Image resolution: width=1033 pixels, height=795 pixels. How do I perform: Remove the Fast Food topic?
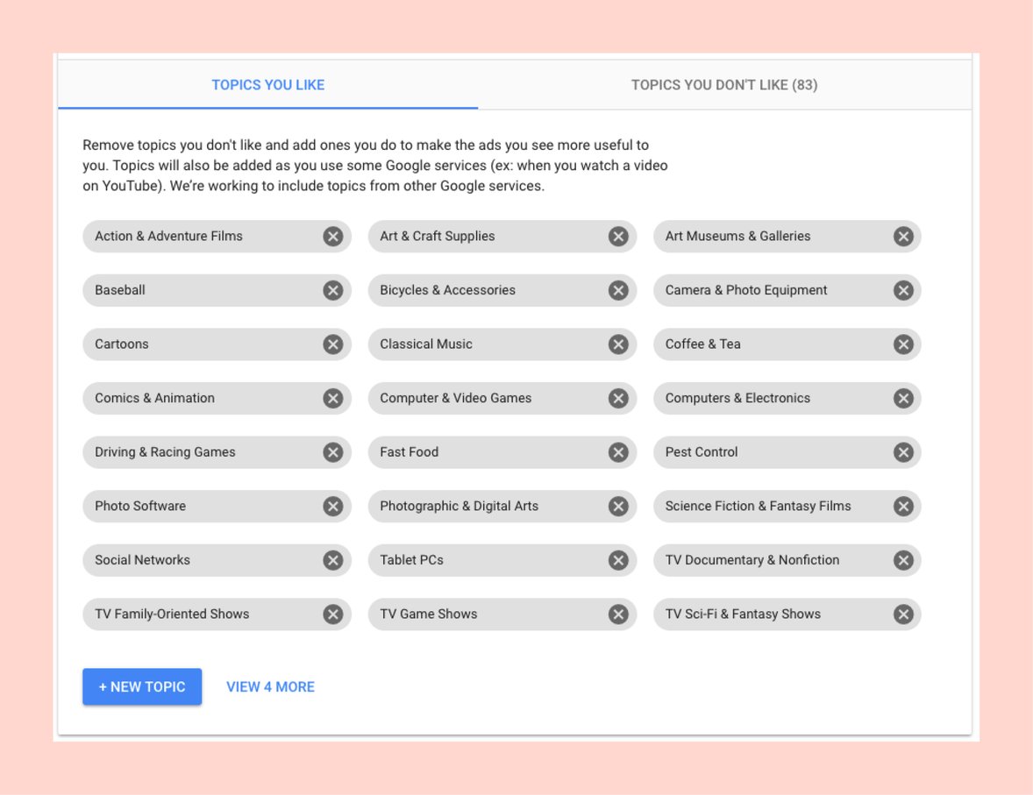pos(618,452)
